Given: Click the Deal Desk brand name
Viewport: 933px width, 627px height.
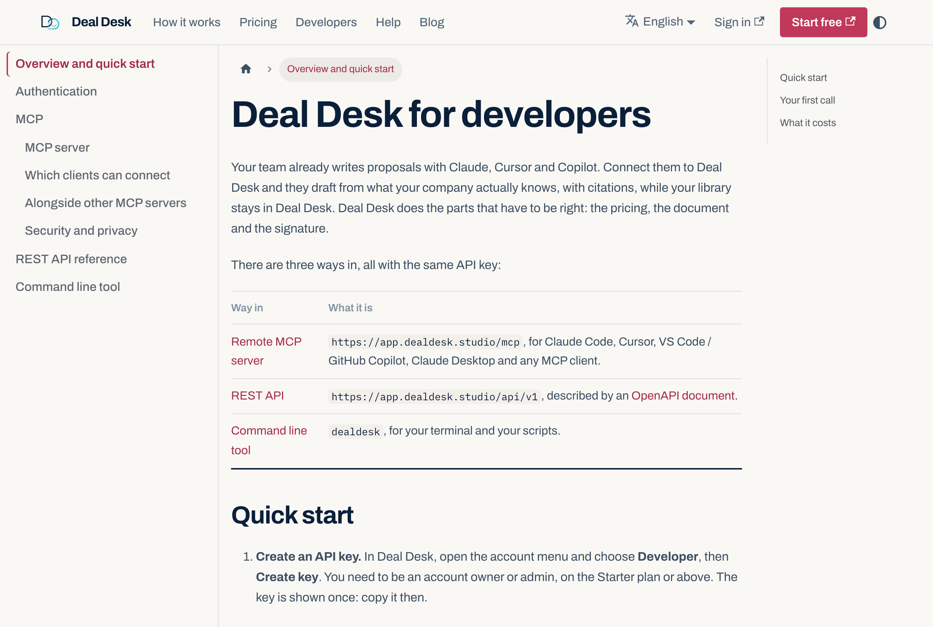Looking at the screenshot, I should tap(101, 22).
